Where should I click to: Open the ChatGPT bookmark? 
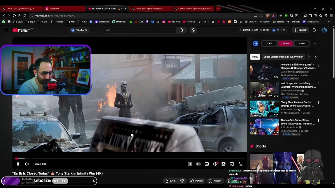tap(251, 22)
